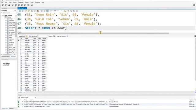
Task: Open the Query menu
Action: (15, 2)
